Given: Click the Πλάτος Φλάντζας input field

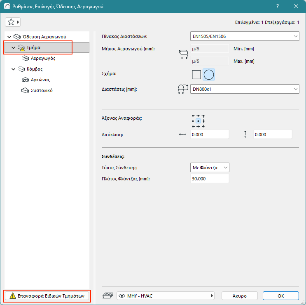Looking at the screenshot, I should [210, 179].
